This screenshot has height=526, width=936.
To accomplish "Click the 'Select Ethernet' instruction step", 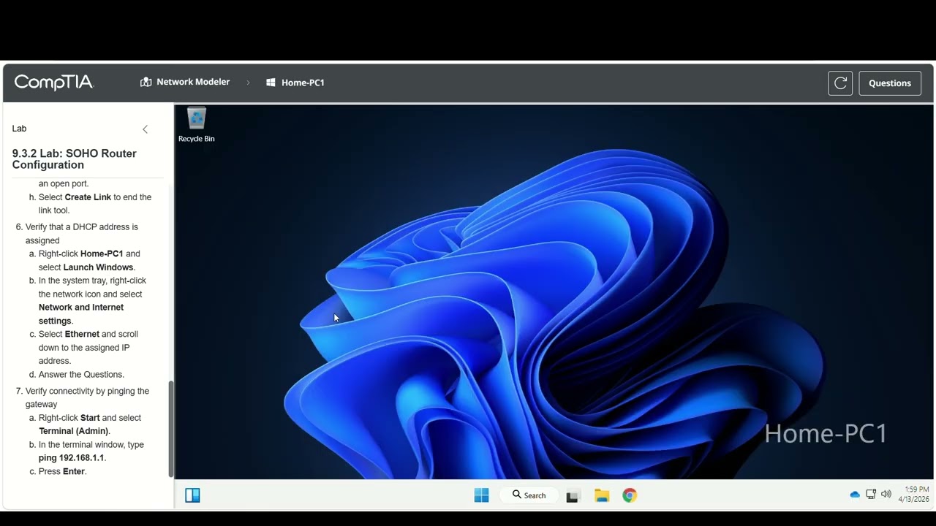I will [88, 348].
